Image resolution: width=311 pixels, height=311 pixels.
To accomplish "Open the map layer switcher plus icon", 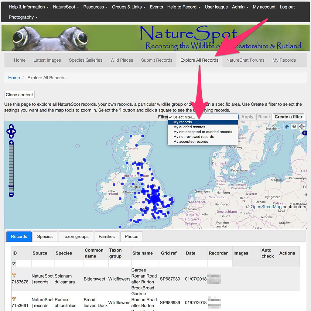I will point(305,133).
